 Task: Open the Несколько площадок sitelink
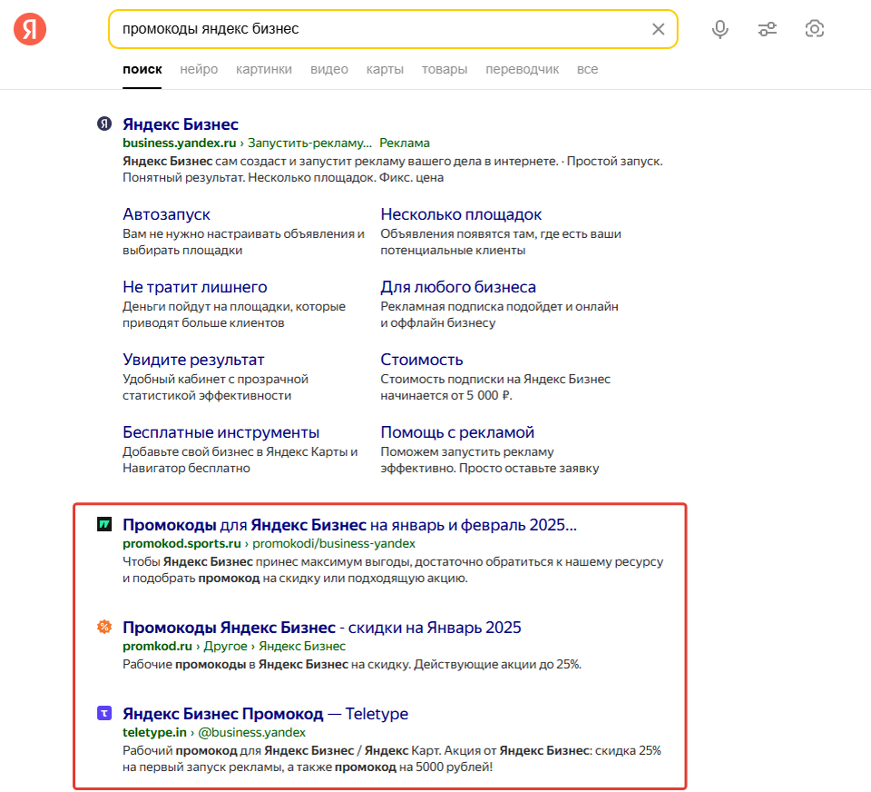coord(461,214)
